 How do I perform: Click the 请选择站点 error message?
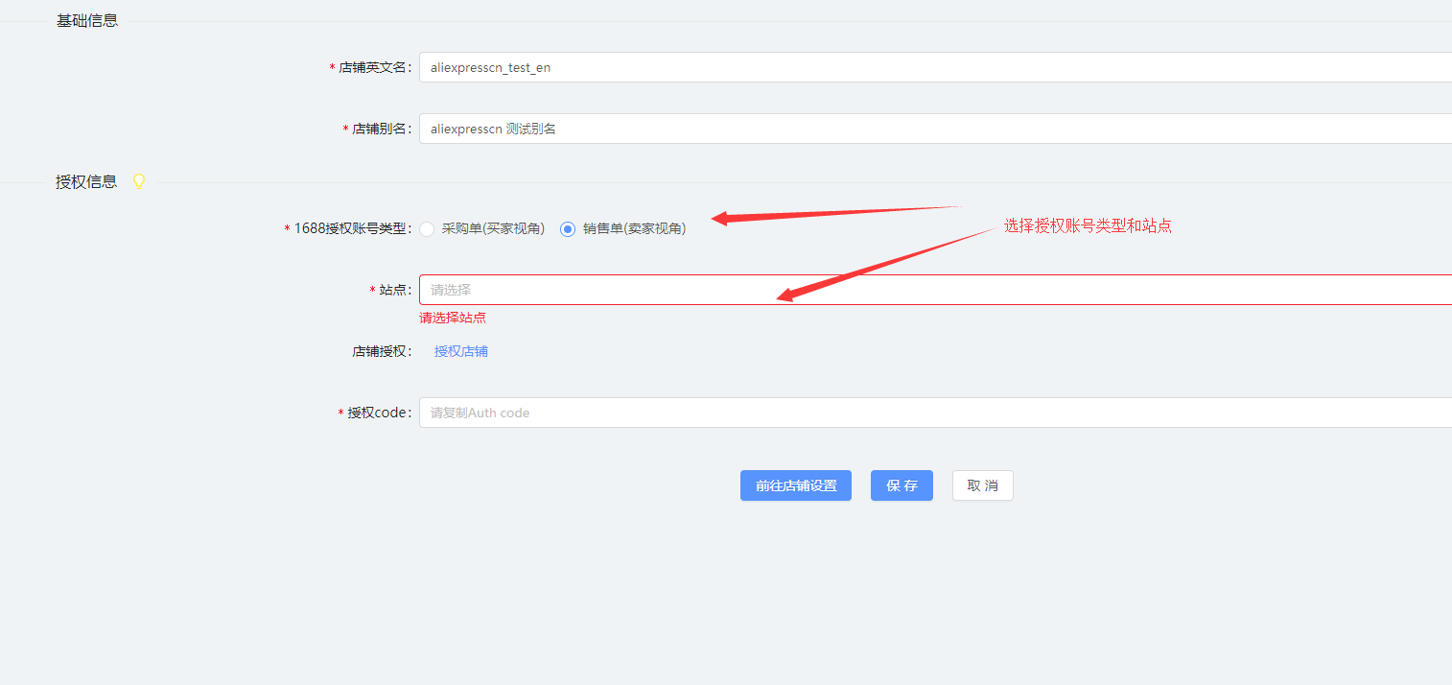453,318
